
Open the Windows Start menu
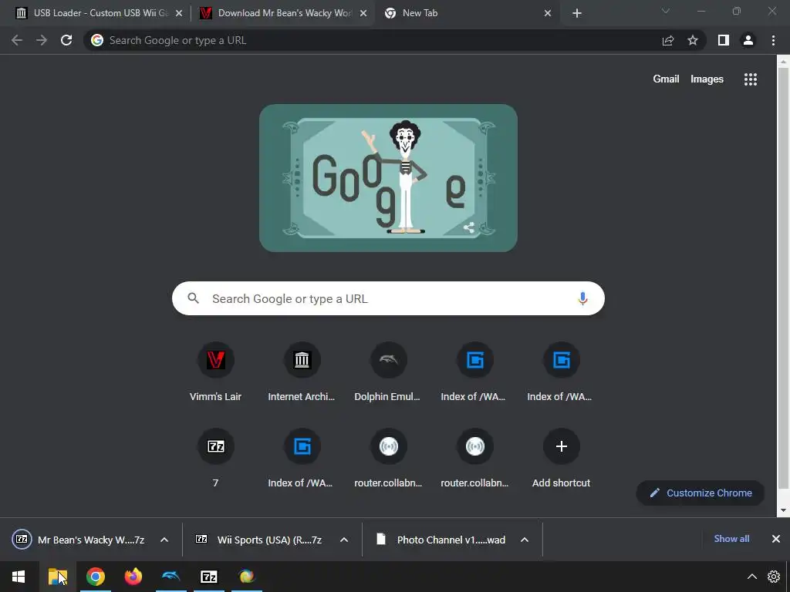pyautogui.click(x=19, y=577)
